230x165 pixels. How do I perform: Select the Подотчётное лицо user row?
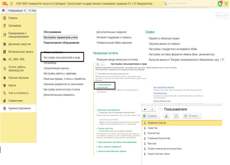point(182,154)
